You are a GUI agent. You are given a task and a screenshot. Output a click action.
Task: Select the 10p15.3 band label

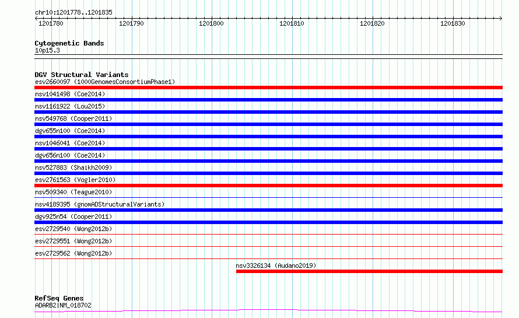[x=47, y=50]
